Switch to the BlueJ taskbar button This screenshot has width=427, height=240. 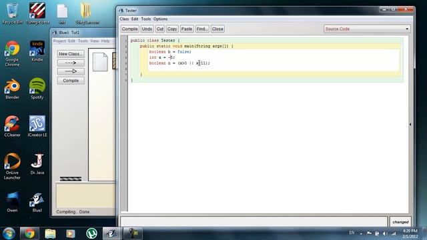tap(112, 233)
